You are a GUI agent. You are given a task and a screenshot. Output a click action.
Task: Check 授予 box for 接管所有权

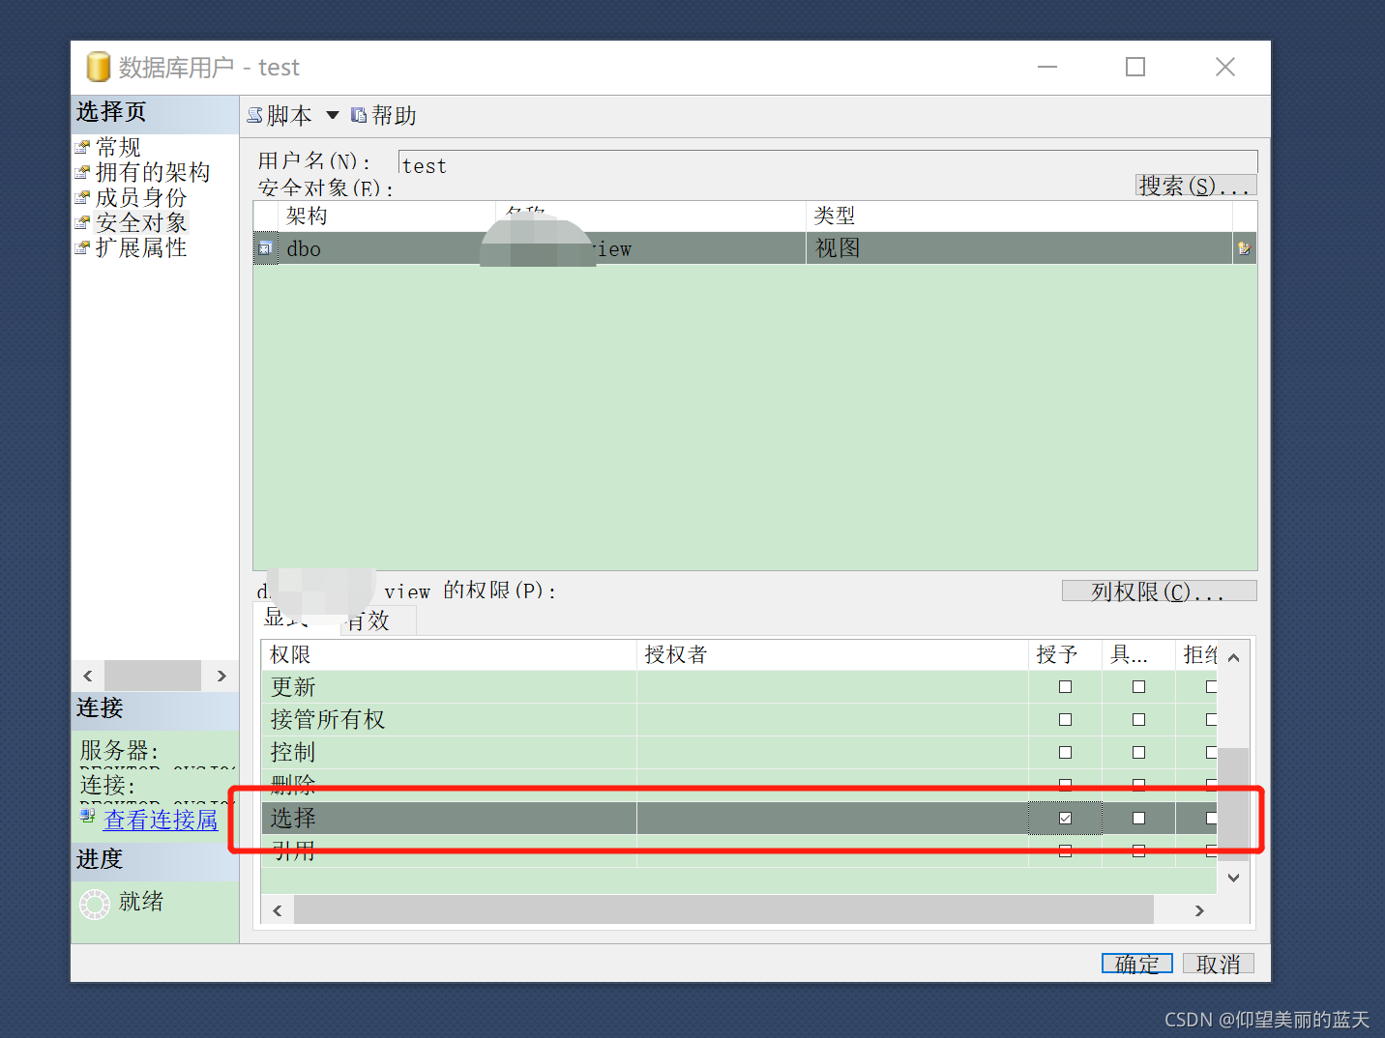point(1065,720)
